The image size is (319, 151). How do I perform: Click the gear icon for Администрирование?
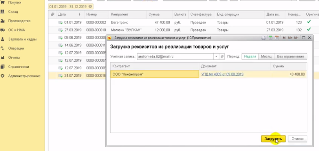tap(3, 76)
